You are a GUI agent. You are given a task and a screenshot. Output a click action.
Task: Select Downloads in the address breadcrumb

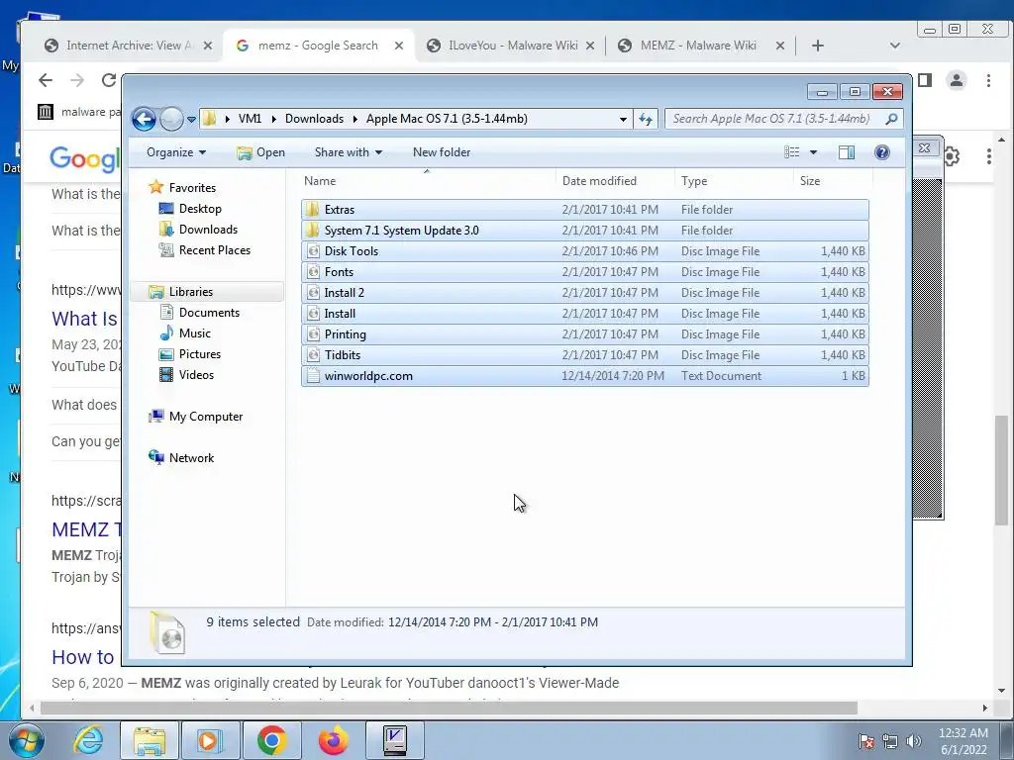point(314,119)
